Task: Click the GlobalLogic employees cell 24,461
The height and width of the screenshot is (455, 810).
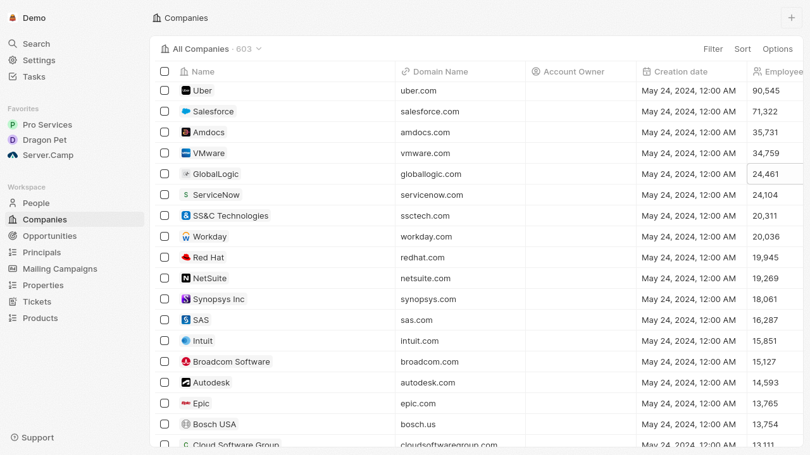Action: coord(775,174)
